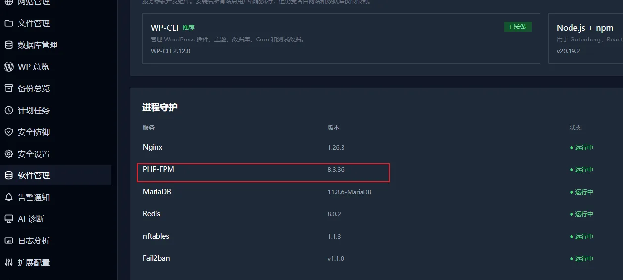Click the 安全设置 gear icon

pyautogui.click(x=8, y=154)
